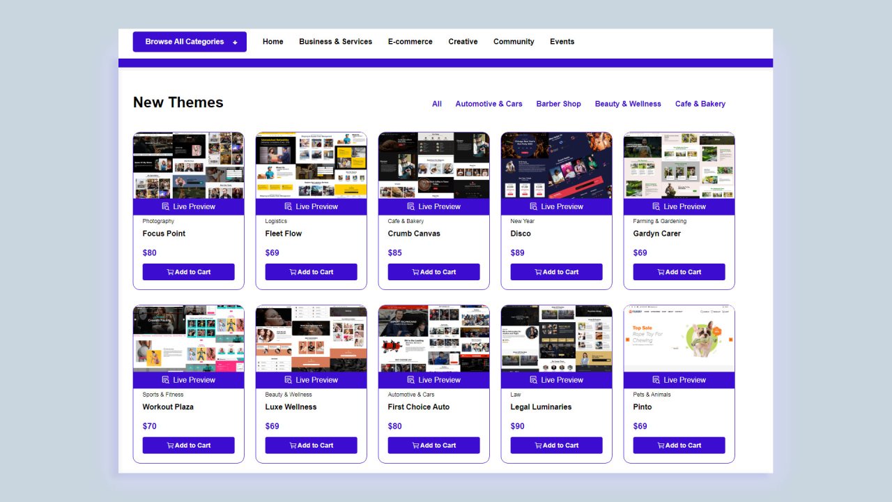892x502 pixels.
Task: Click the Cafe & Bakery filter link
Action: (x=700, y=104)
